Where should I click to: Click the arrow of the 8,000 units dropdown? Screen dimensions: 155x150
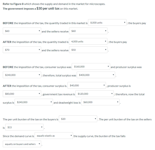[x=125, y=22]
